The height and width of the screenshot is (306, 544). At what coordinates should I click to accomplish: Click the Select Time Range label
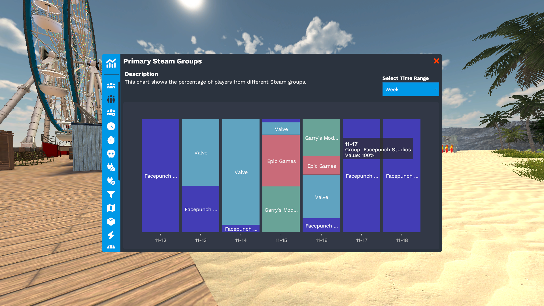point(405,78)
